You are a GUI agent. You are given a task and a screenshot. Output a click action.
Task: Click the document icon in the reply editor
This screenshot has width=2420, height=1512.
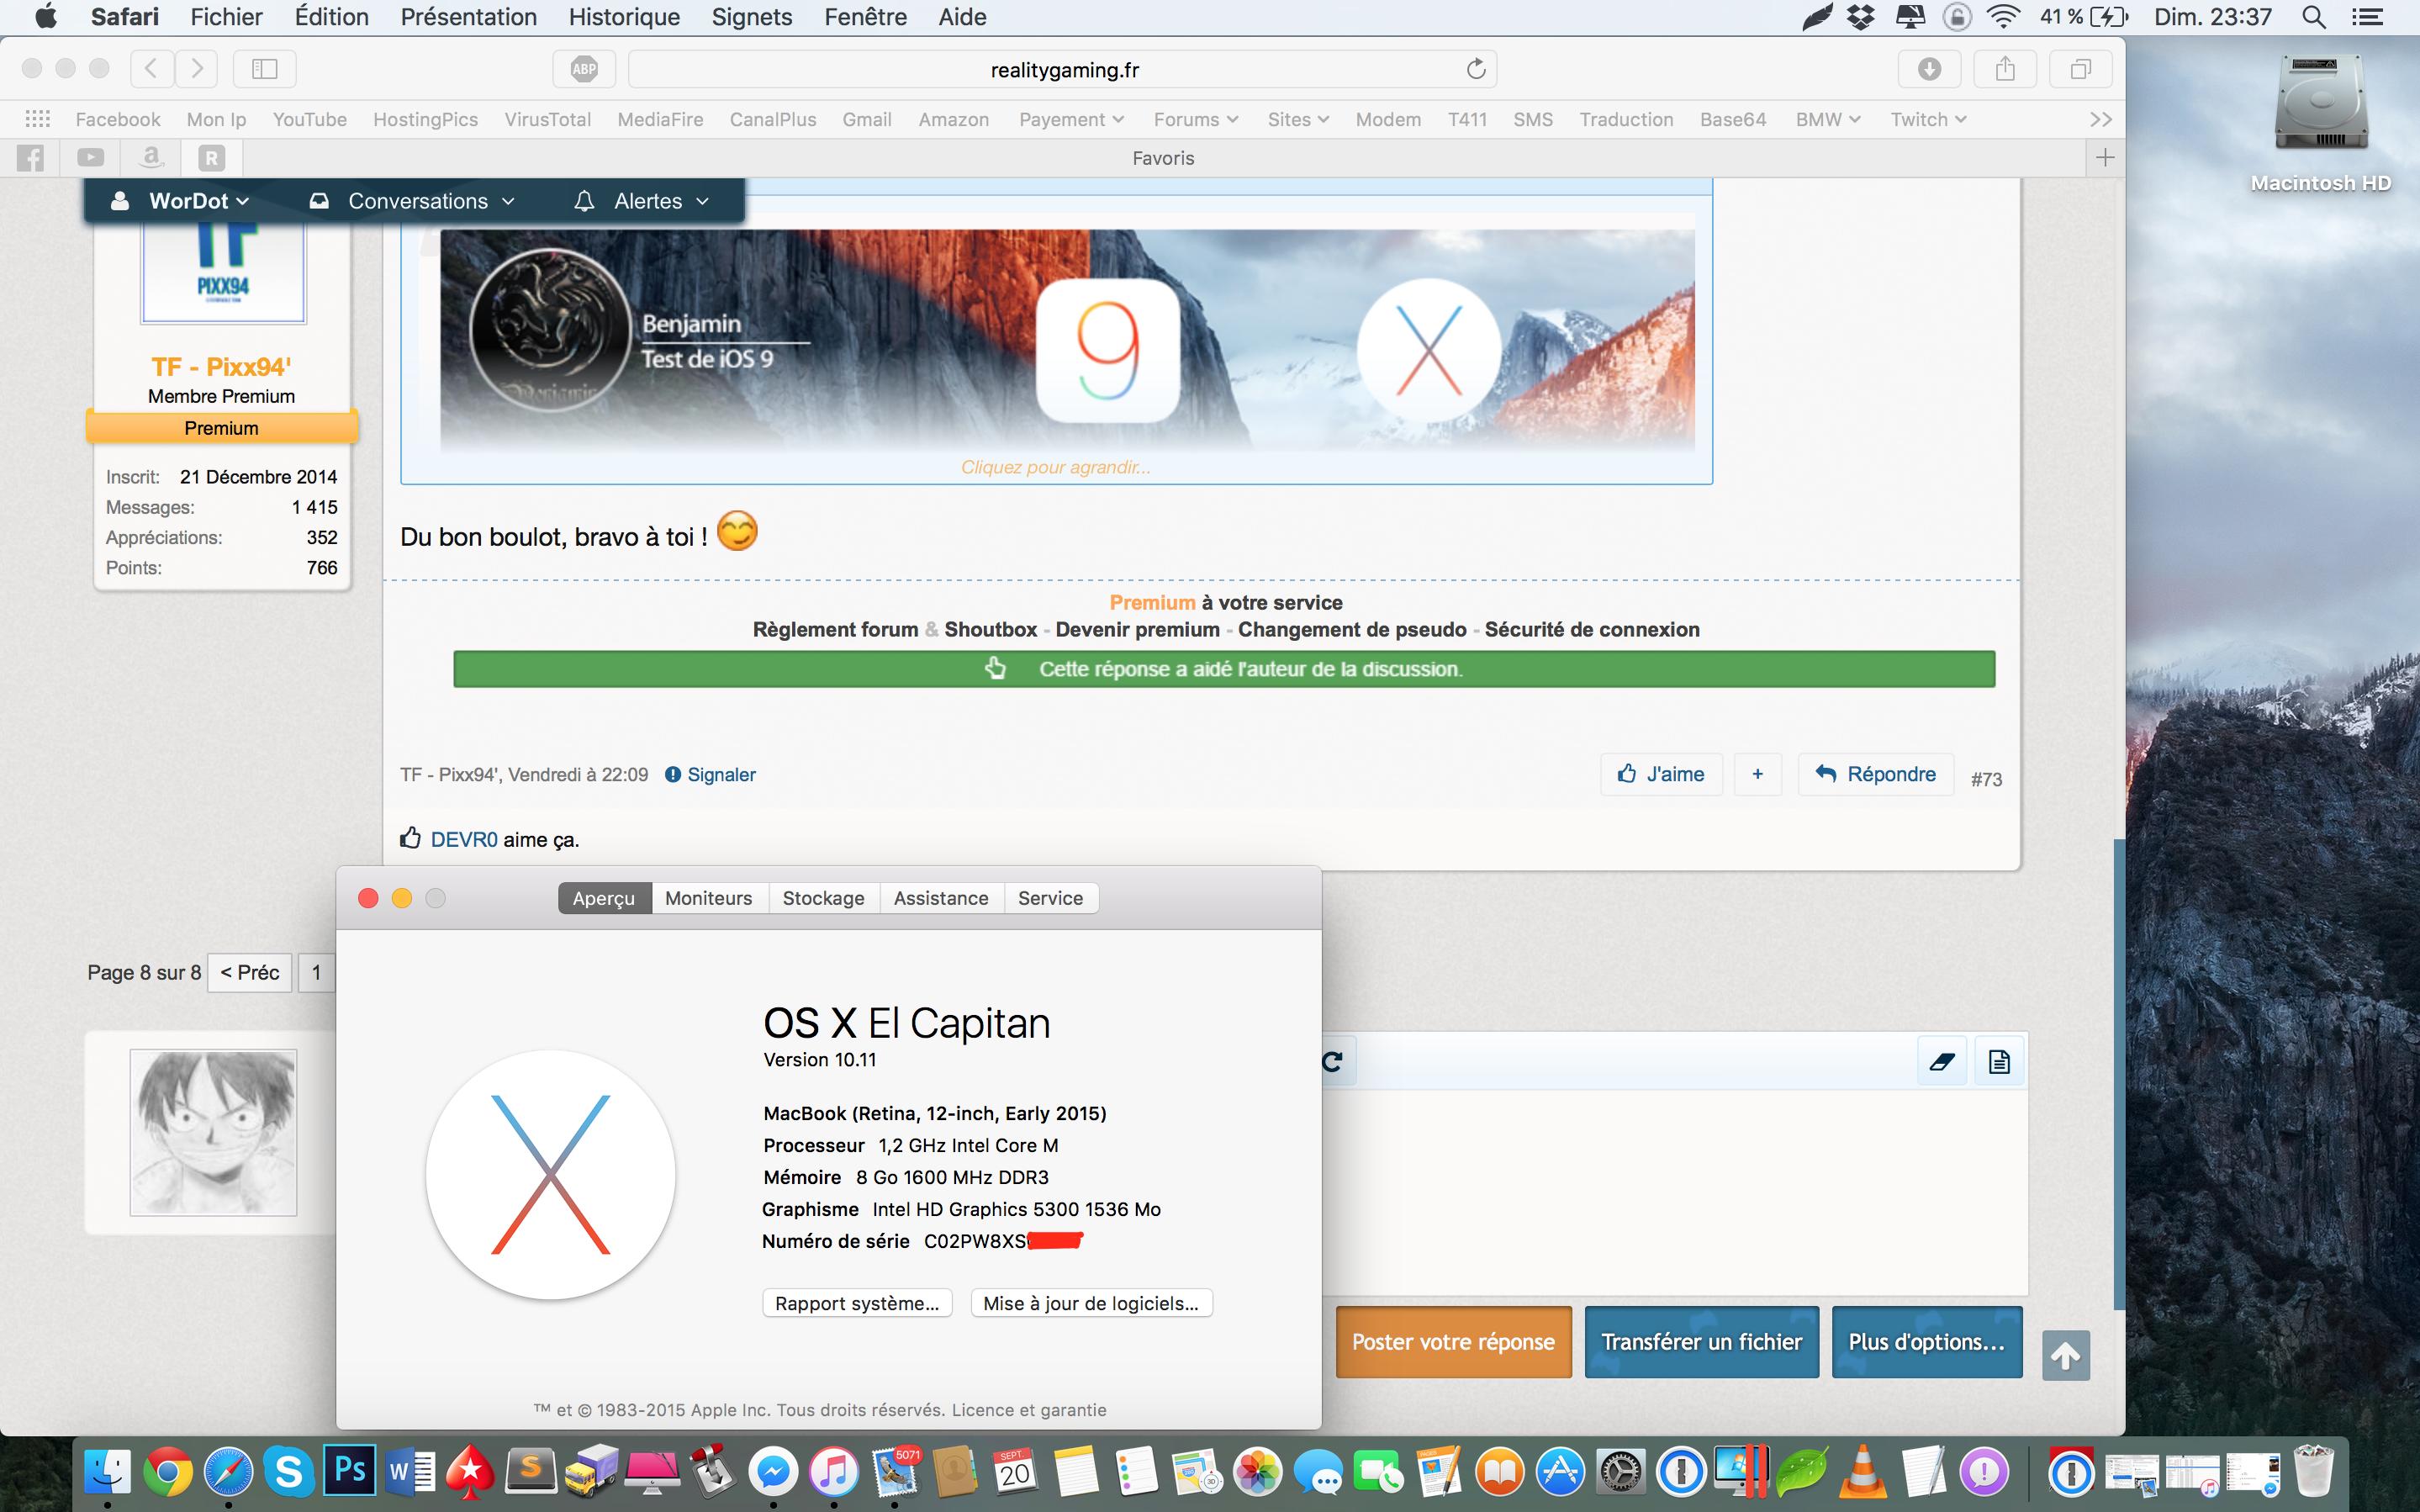[2000, 1062]
